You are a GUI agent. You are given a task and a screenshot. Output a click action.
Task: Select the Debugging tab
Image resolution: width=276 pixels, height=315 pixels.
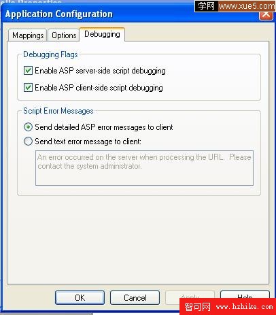pyautogui.click(x=102, y=34)
